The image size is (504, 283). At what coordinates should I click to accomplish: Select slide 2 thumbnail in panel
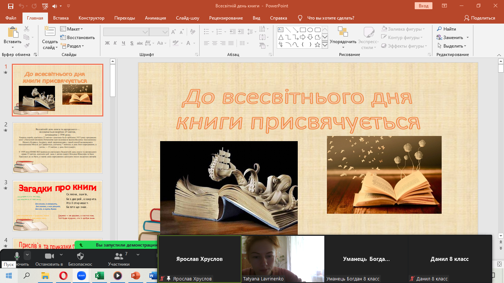(x=58, y=148)
